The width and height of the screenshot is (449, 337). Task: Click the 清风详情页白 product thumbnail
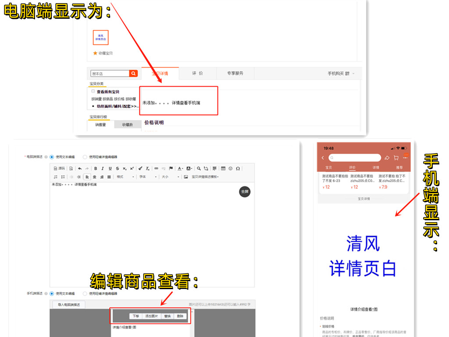coord(101,37)
